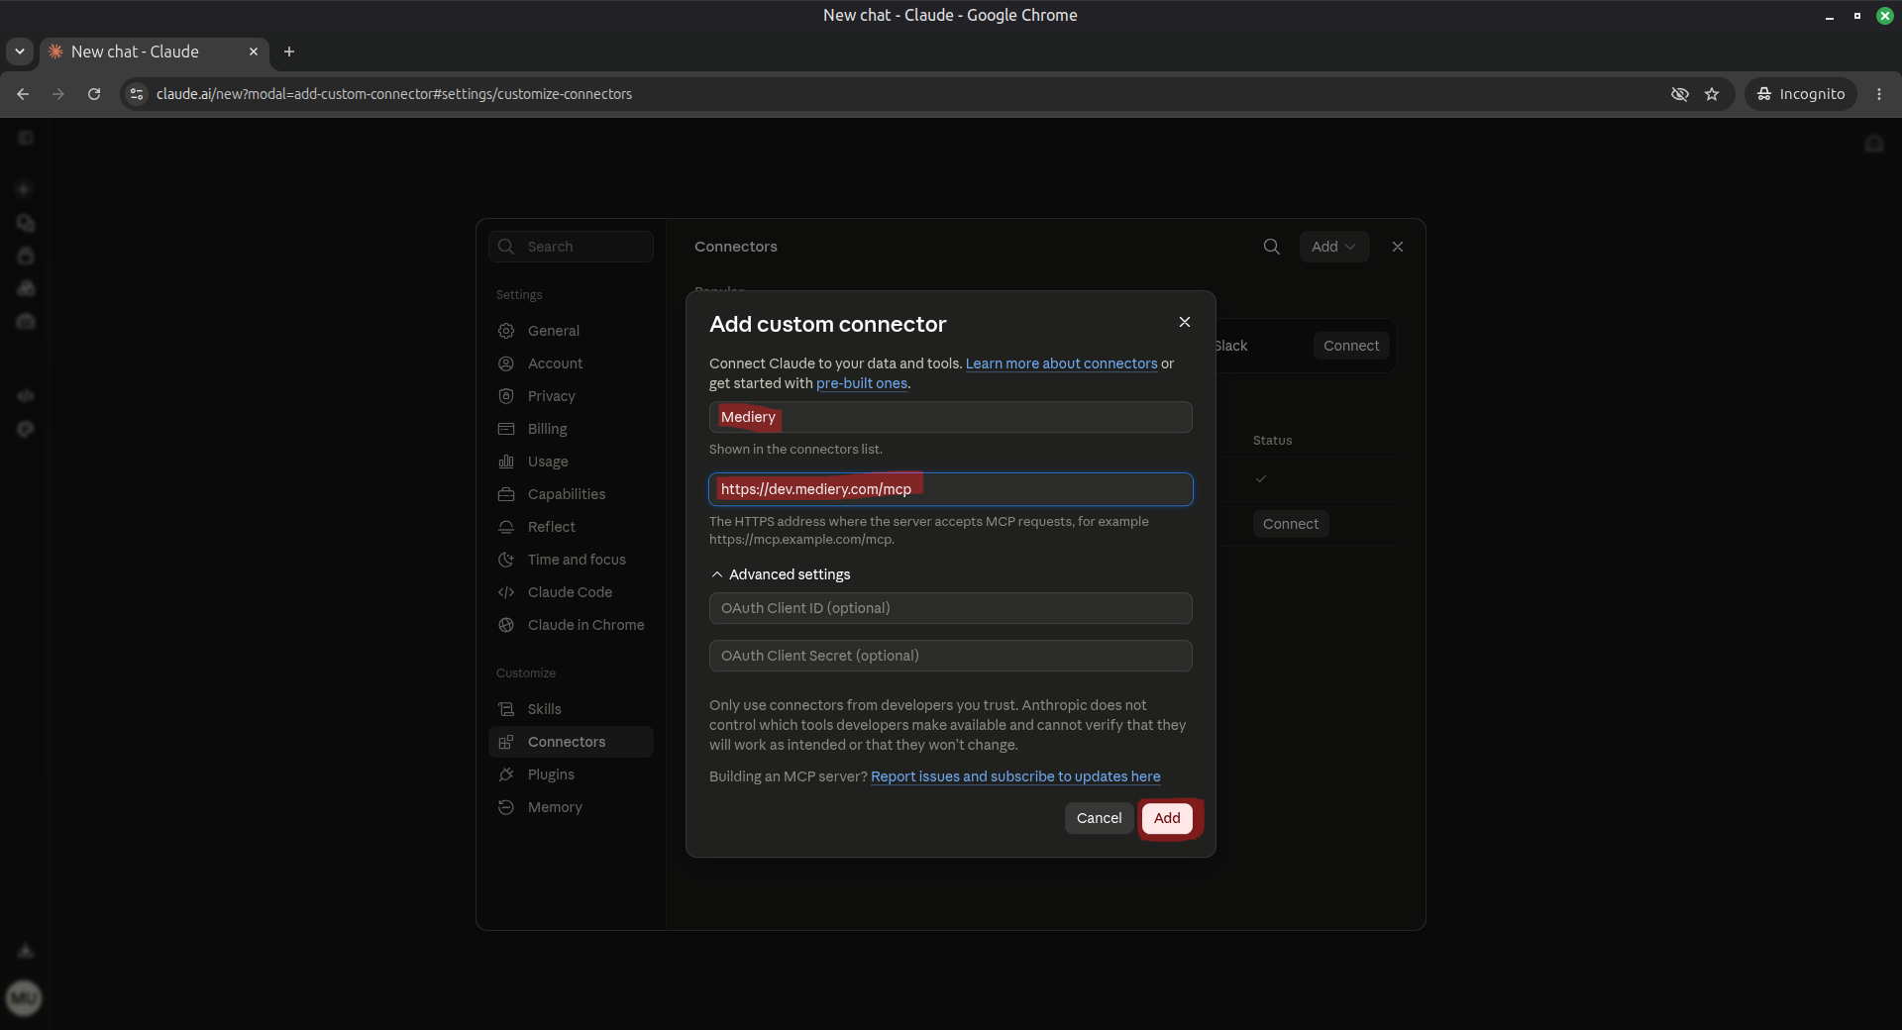The width and height of the screenshot is (1902, 1030).
Task: Bookmark this page with the star icon
Action: coord(1712,94)
